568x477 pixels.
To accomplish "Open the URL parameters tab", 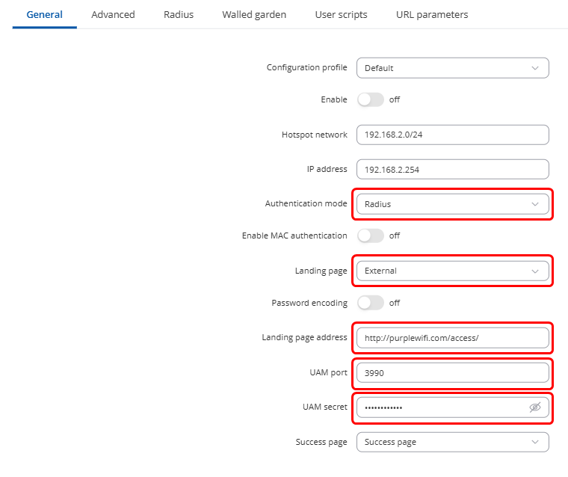I will (x=432, y=14).
